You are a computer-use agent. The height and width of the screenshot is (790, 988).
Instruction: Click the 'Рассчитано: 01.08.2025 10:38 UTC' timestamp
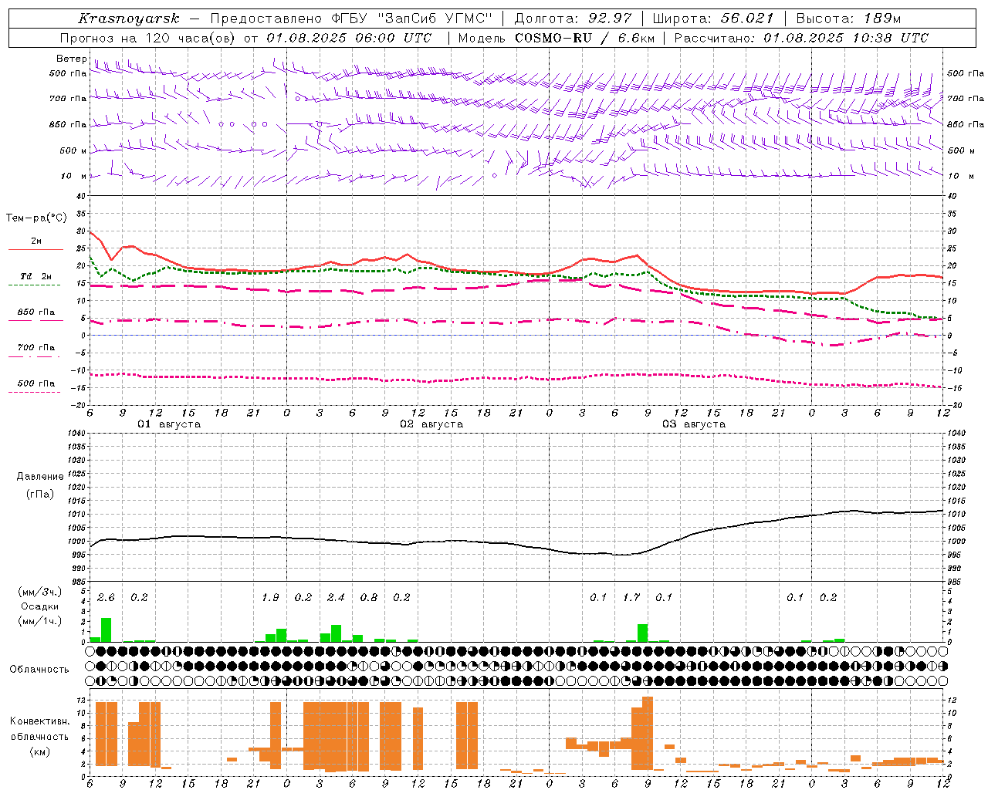point(801,38)
